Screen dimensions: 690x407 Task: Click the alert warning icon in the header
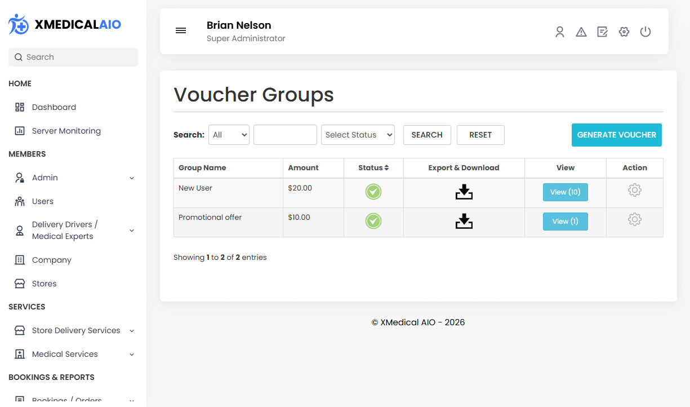[x=581, y=32]
